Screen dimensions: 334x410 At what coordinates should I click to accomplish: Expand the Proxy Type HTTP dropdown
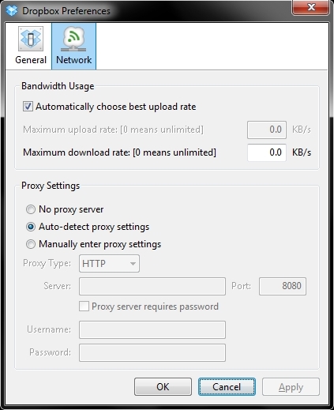tap(109, 263)
